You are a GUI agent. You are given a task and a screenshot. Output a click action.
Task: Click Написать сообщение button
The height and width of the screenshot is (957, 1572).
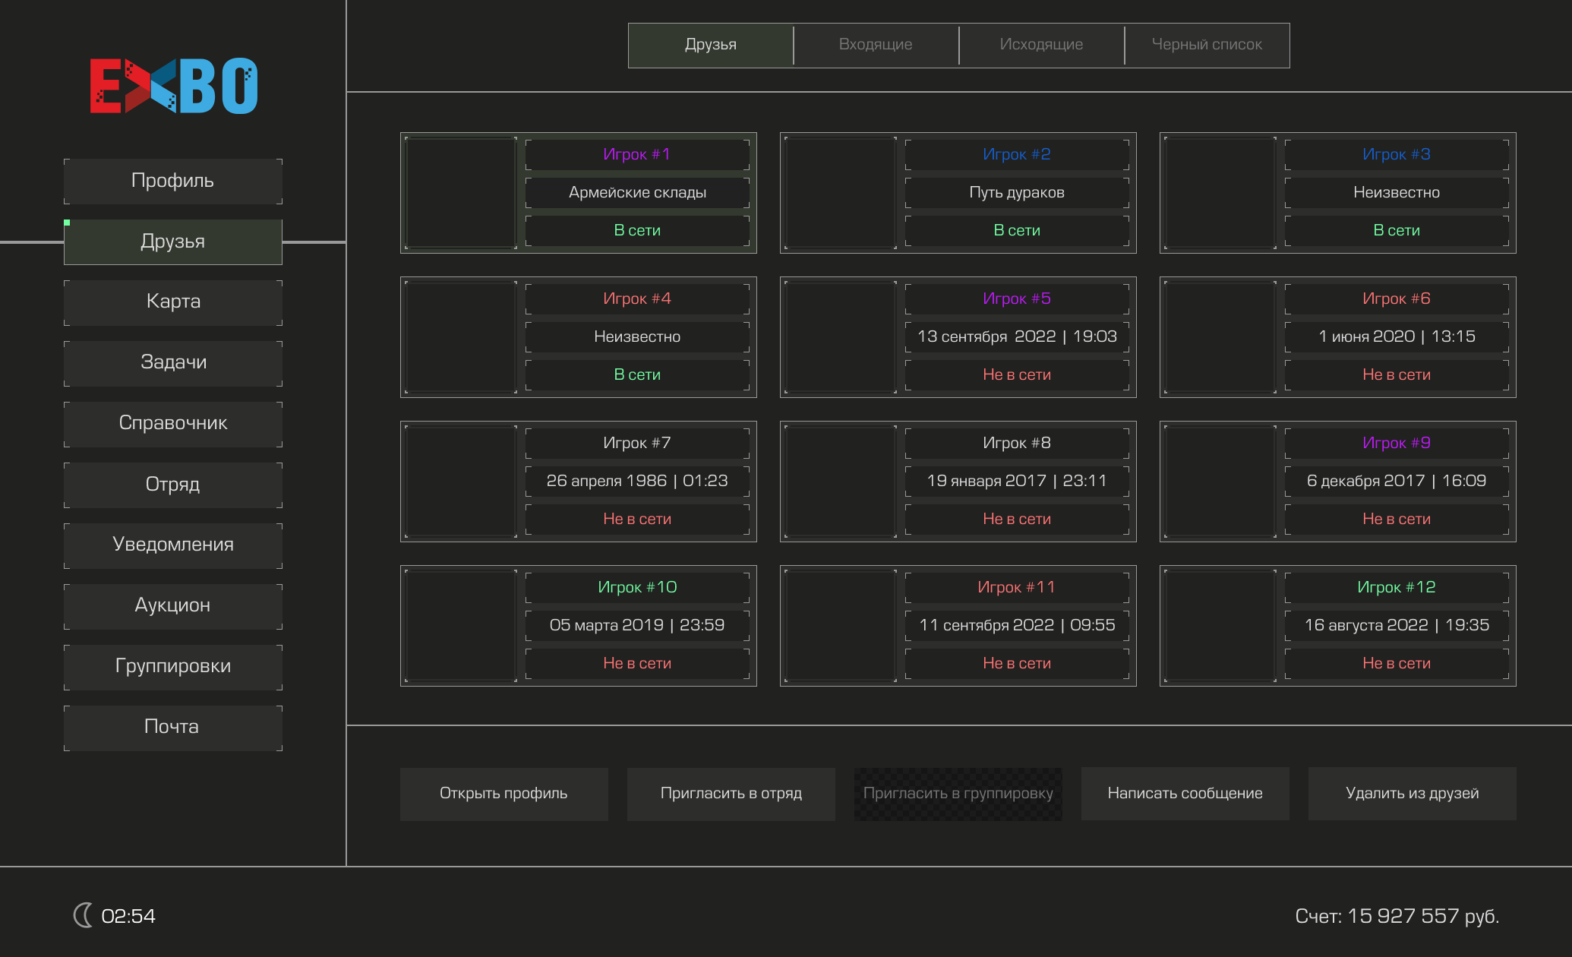[1185, 794]
